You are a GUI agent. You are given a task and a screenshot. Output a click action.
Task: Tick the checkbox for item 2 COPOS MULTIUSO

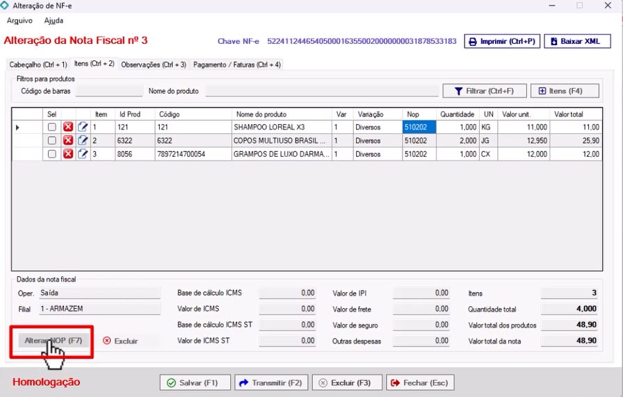click(x=51, y=140)
